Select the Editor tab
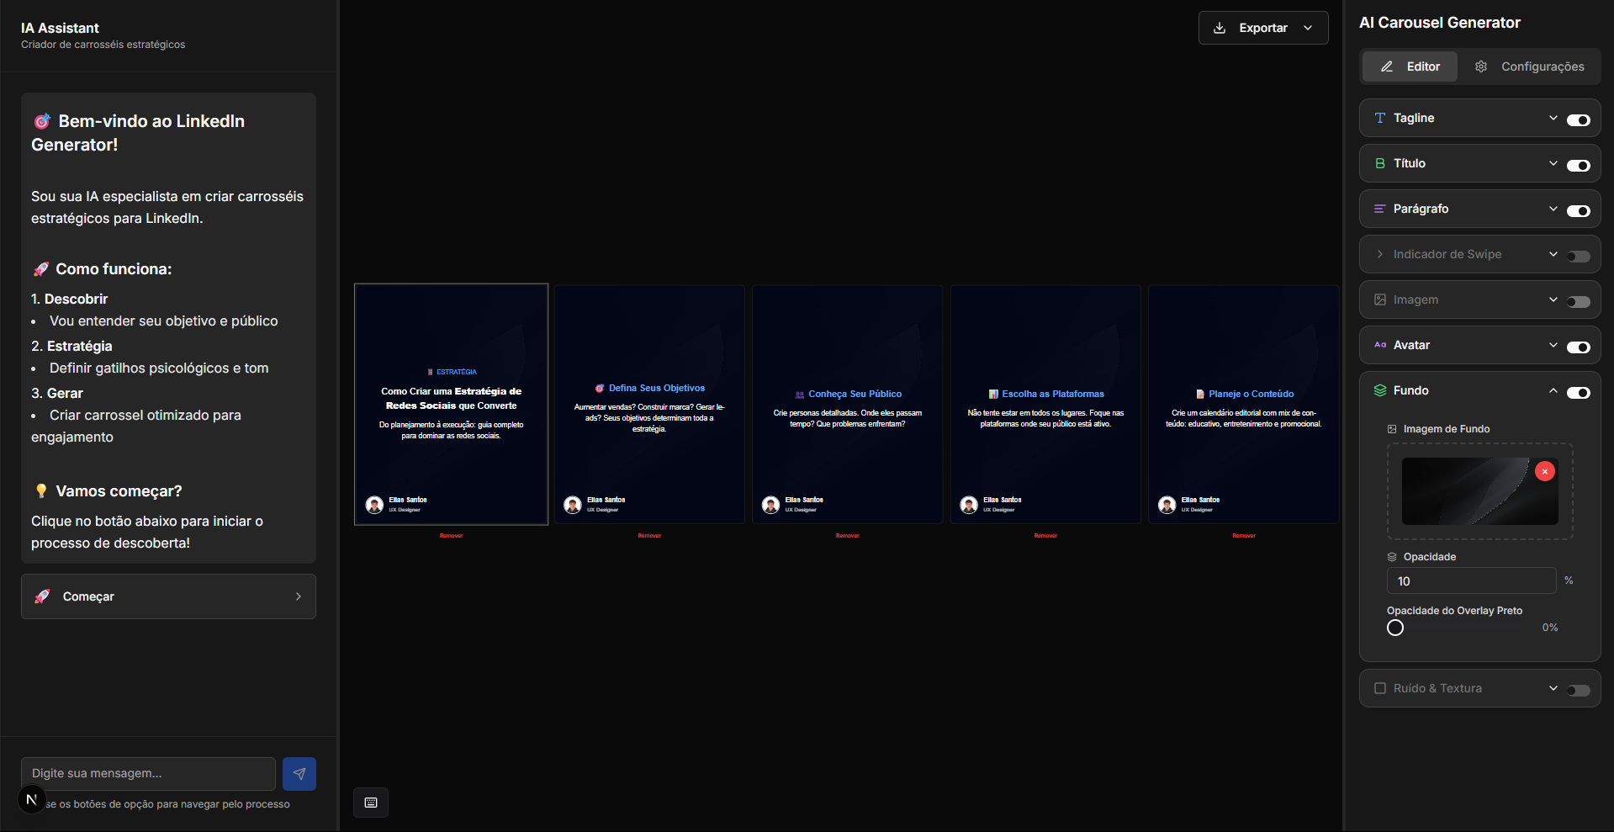Image resolution: width=1614 pixels, height=832 pixels. [1410, 66]
